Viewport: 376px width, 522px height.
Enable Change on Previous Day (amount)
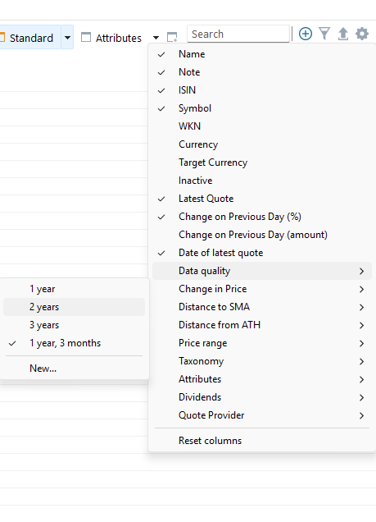(x=262, y=235)
